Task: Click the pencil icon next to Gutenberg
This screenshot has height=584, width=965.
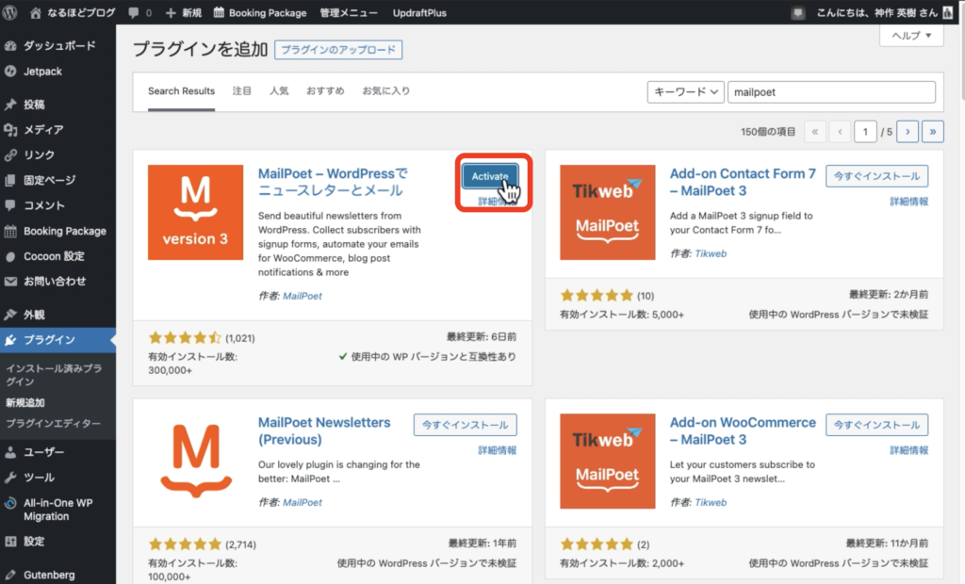Action: point(10,575)
